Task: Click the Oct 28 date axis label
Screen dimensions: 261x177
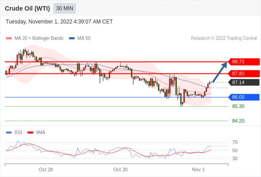Action: (46, 169)
